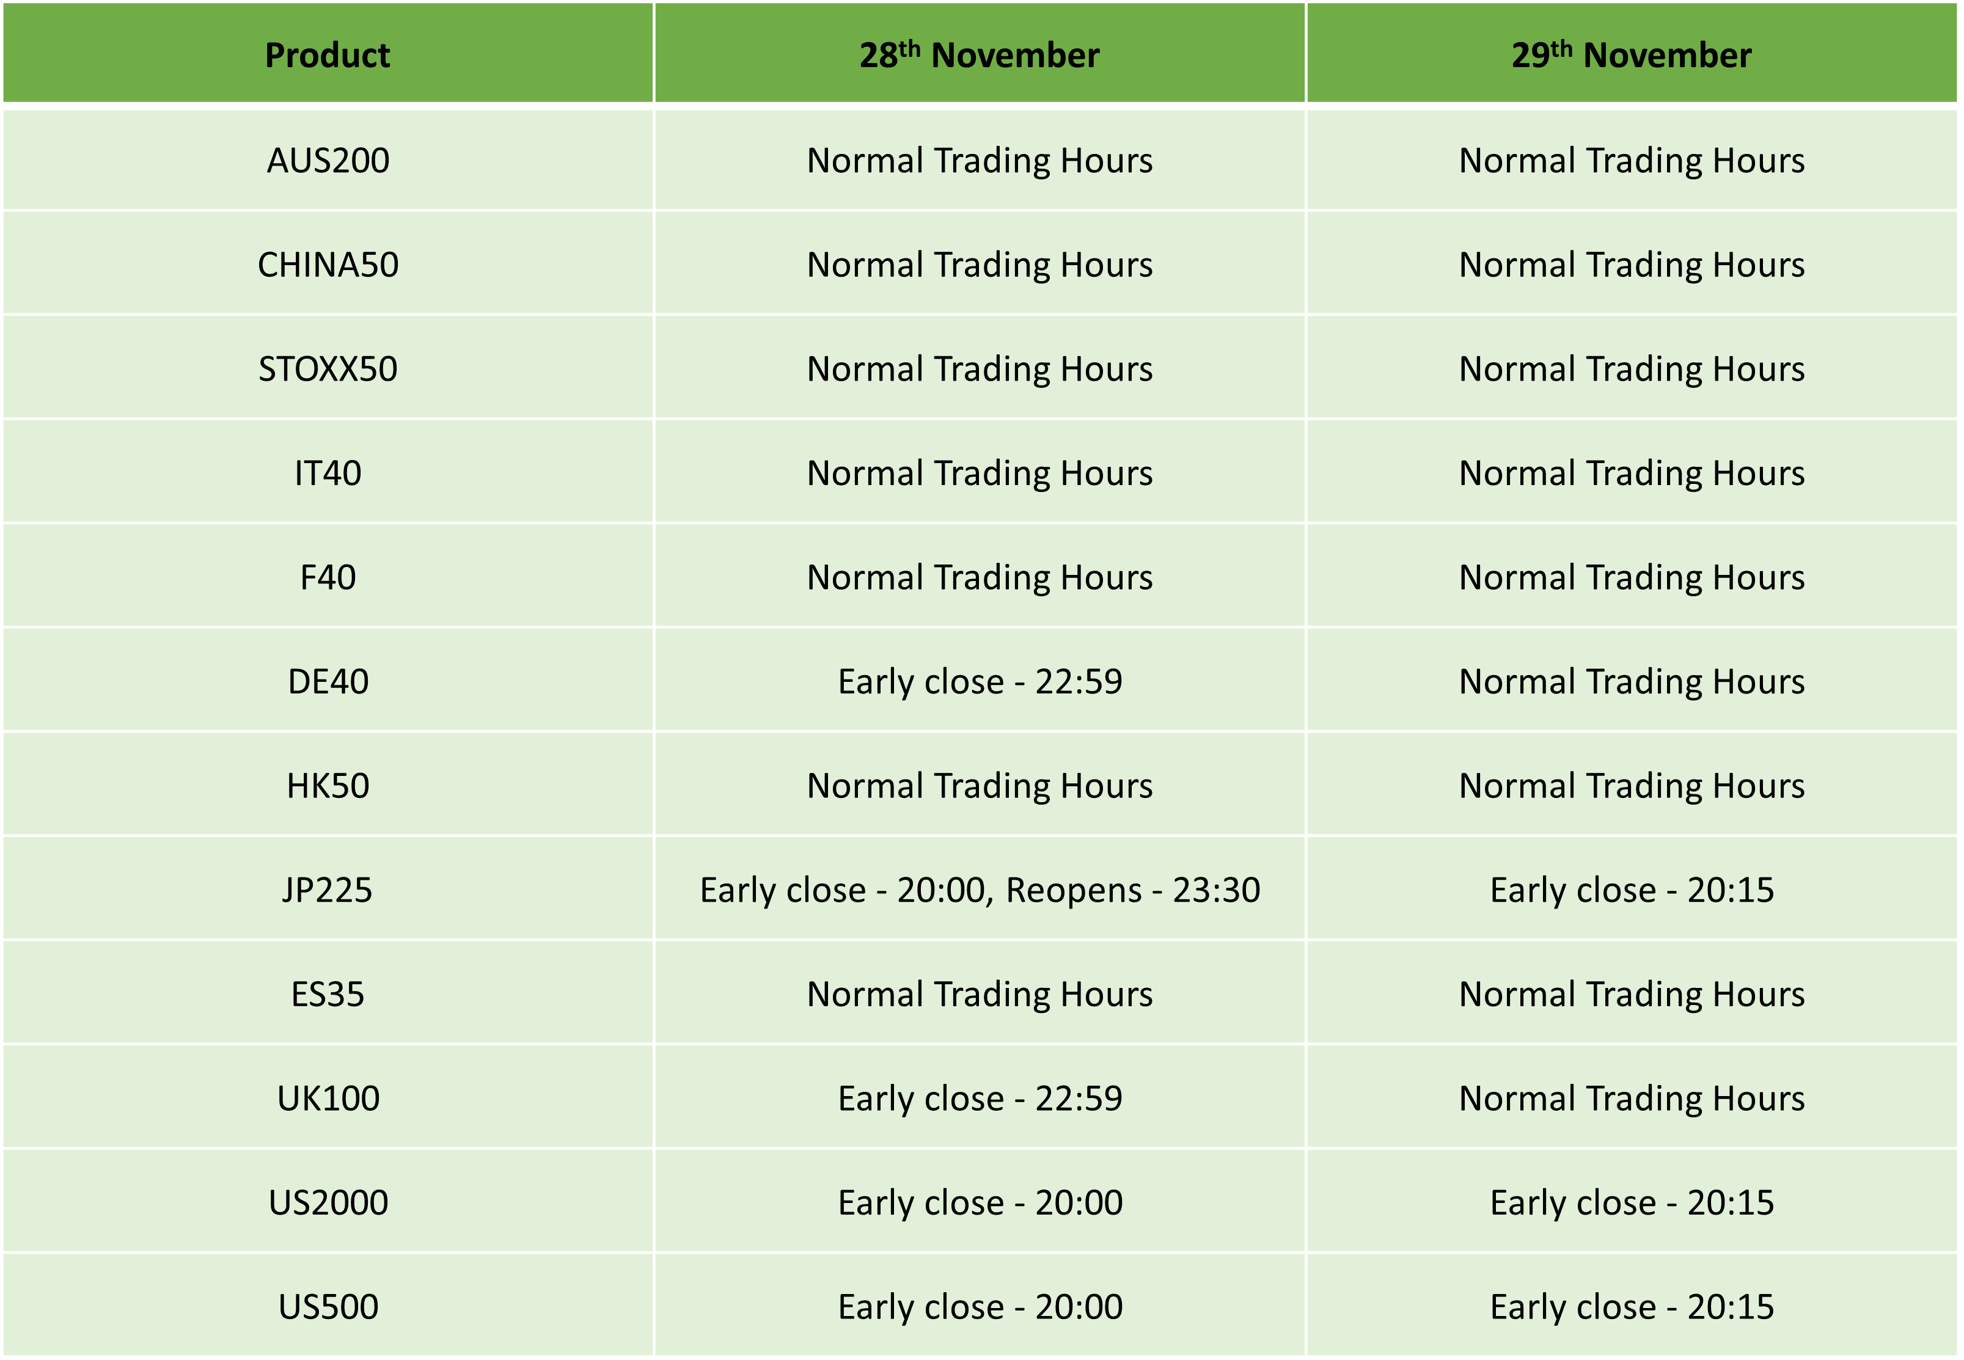The width and height of the screenshot is (1964, 1360).
Task: Select the ES35 product label
Action: pyautogui.click(x=328, y=993)
